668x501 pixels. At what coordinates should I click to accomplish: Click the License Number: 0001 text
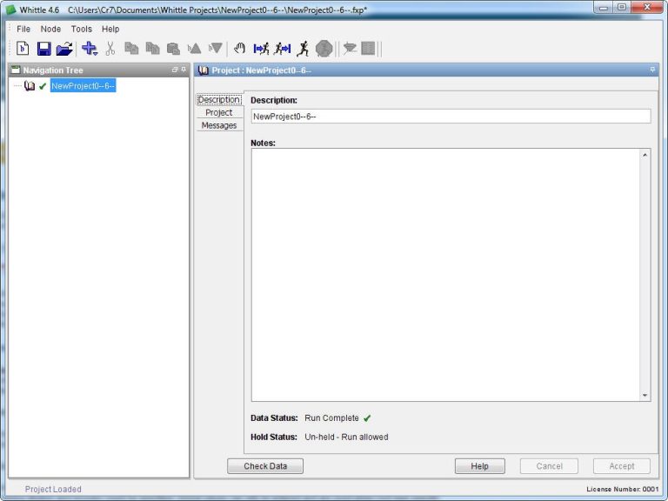pos(623,489)
